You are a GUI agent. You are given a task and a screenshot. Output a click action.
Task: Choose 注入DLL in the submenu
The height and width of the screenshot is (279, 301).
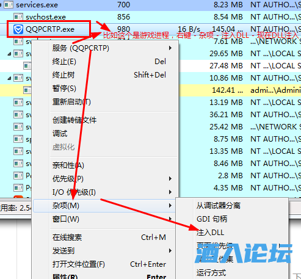point(232,233)
